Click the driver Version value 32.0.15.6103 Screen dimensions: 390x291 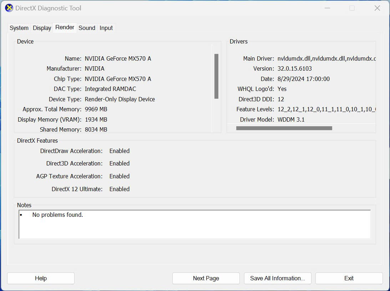click(294, 68)
